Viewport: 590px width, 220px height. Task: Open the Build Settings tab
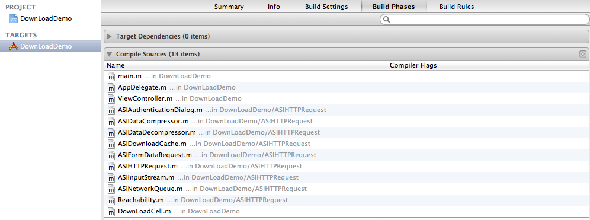coord(326,7)
